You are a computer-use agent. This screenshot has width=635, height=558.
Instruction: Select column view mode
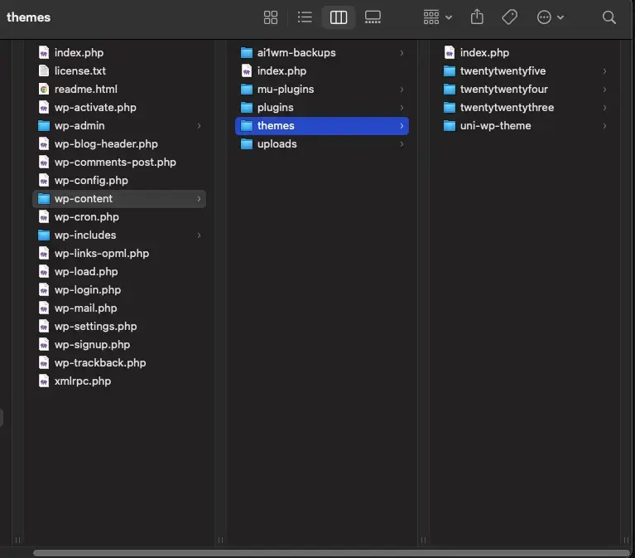[338, 17]
